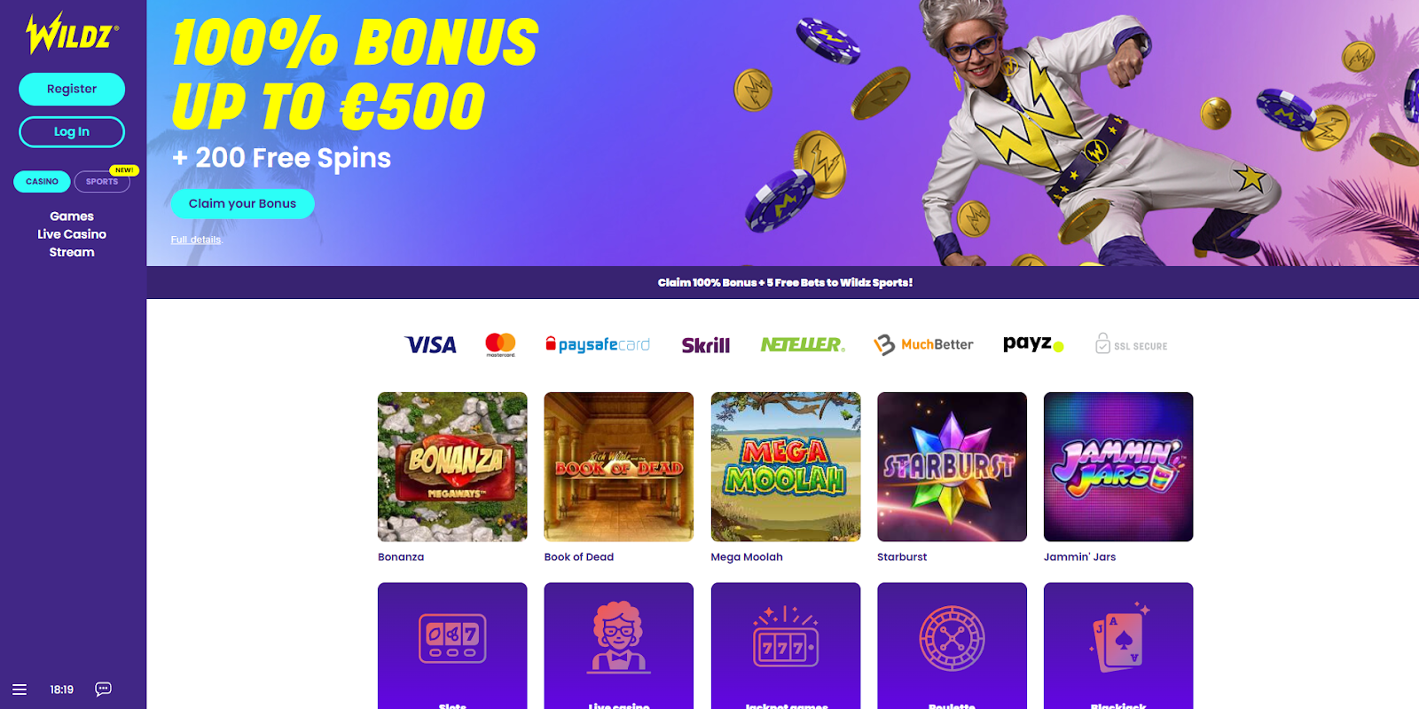1419x709 pixels.
Task: Click the Wildz Sports free bets banner
Action: (x=784, y=282)
